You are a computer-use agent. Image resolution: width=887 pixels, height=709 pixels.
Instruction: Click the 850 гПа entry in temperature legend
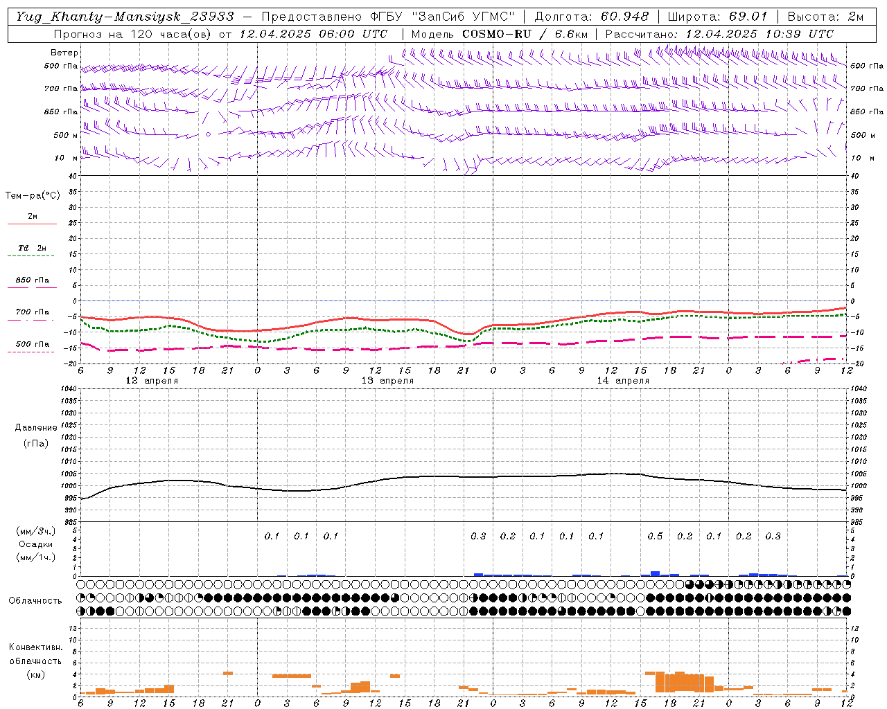pos(32,280)
